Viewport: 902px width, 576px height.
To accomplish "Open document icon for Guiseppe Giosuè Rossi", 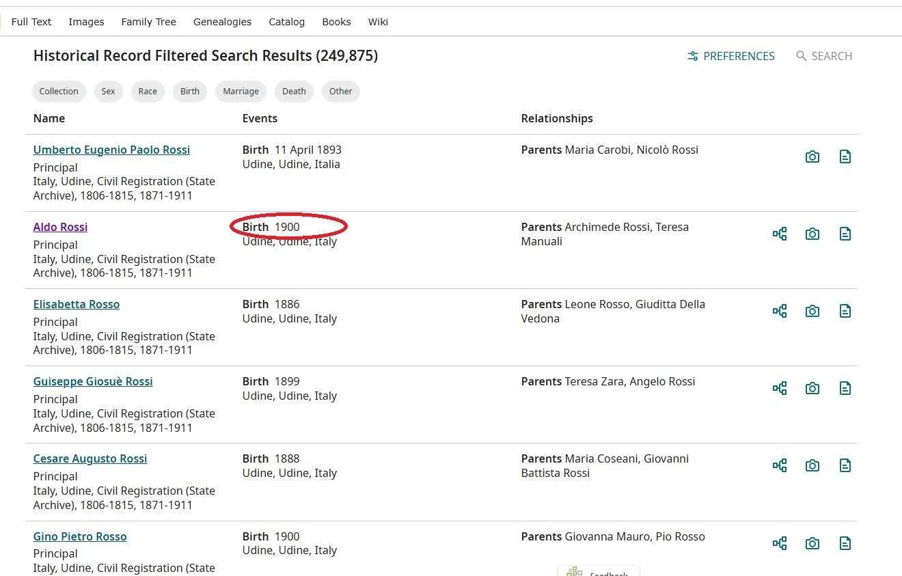I will click(x=845, y=389).
